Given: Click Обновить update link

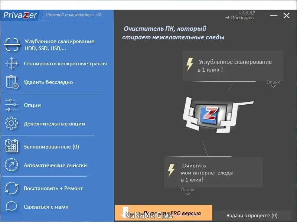Looking at the screenshot, I should (239, 17).
